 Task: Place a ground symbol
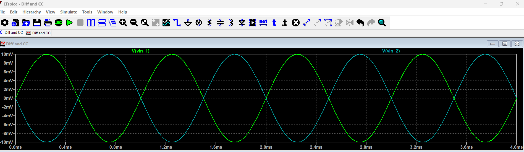pos(188,23)
